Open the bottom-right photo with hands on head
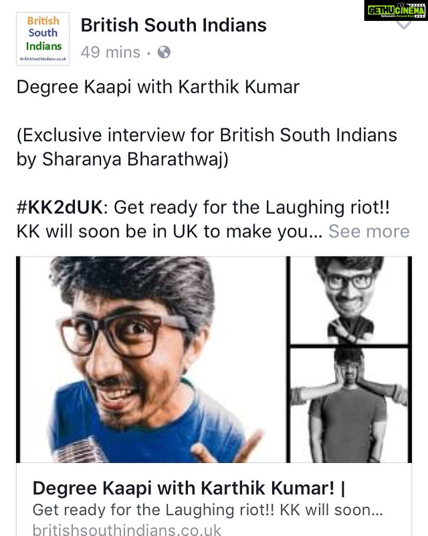This screenshot has width=428, height=536. tap(349, 406)
